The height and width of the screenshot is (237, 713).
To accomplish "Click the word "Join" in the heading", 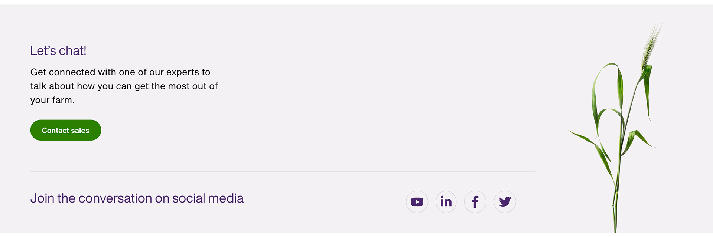I will (42, 198).
